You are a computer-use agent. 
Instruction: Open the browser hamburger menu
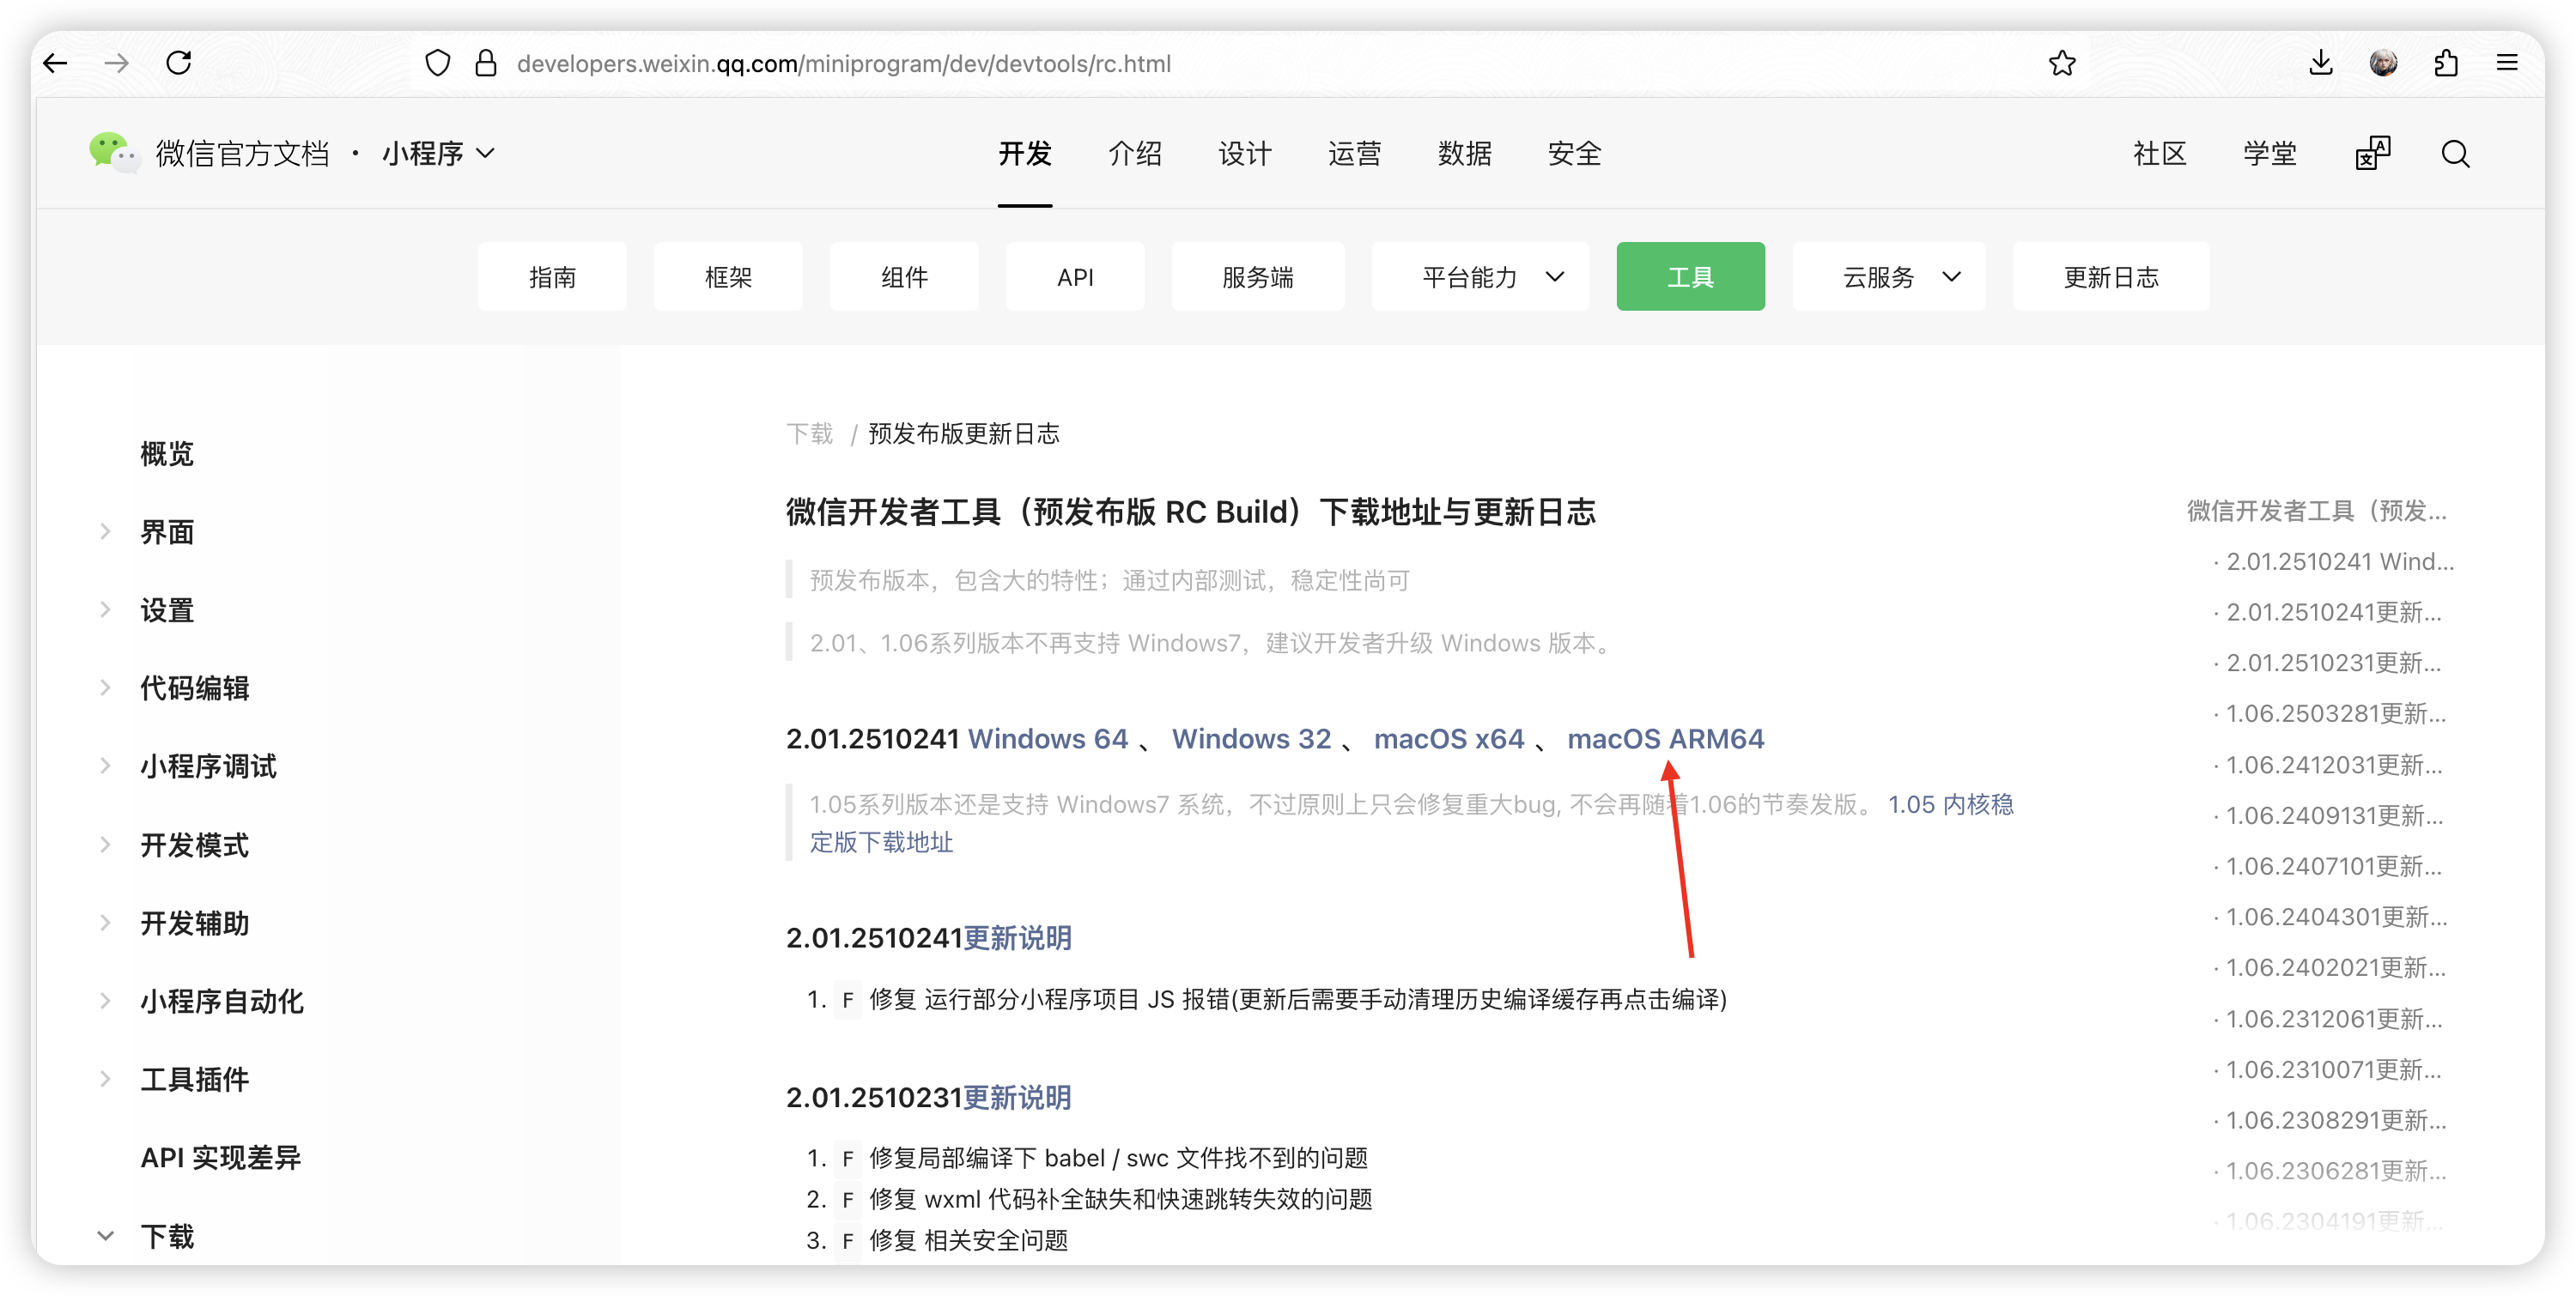pos(2508,62)
